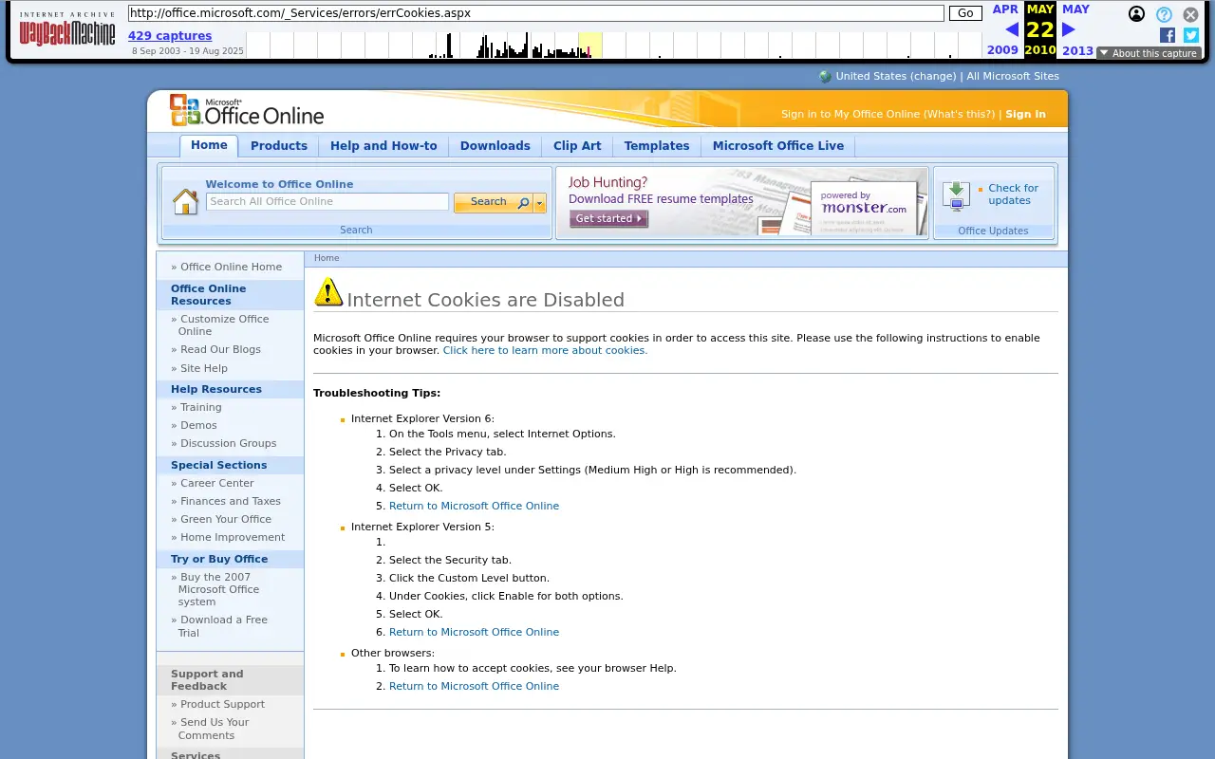Click the Wayback Machine logo
Image resolution: width=1215 pixels, height=759 pixels.
(x=67, y=29)
